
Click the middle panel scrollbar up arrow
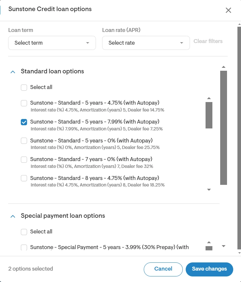click(x=223, y=67)
